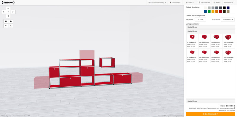Open the Regaltiefe 35 cm dropdown
The height and width of the screenshot is (117, 237).
[200, 20]
